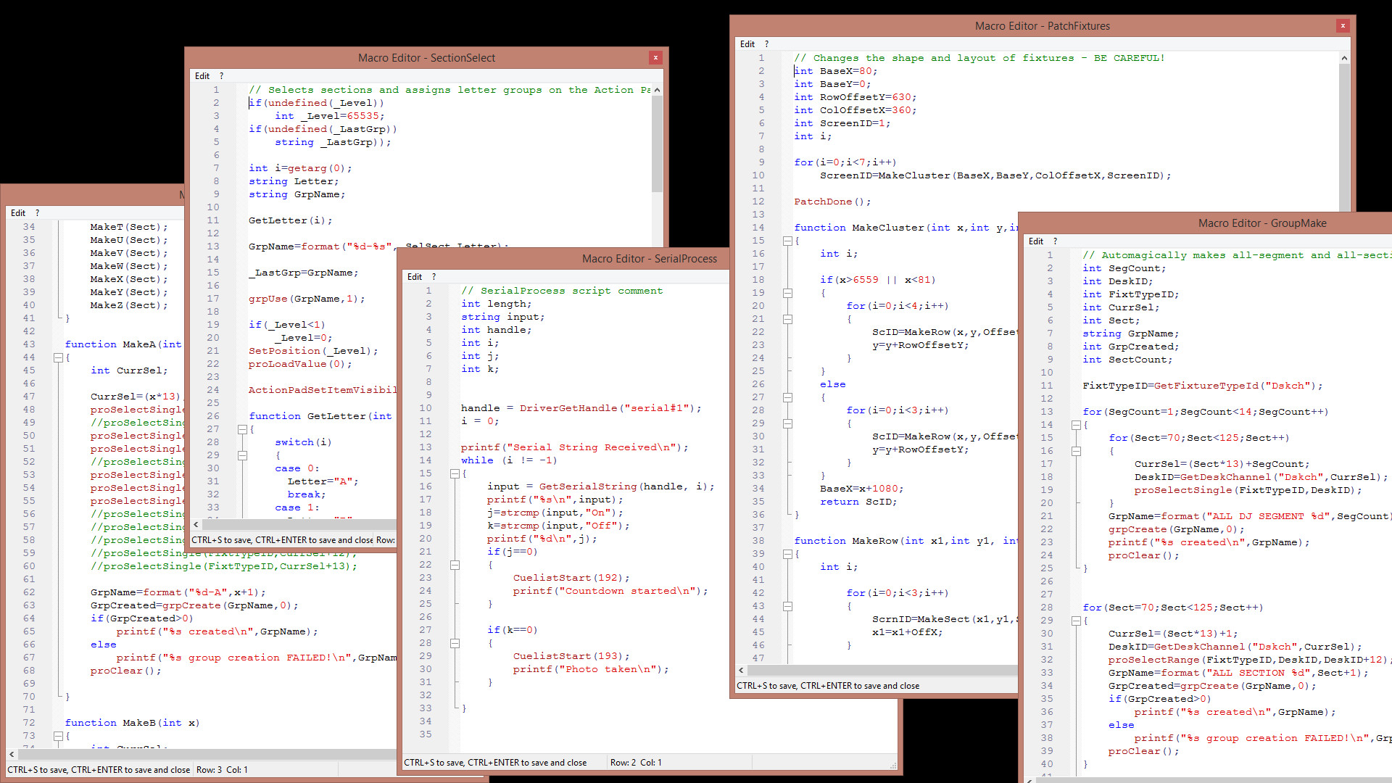Click scroll-up arrow in PatchFixtures editor
1392x783 pixels.
1344,58
